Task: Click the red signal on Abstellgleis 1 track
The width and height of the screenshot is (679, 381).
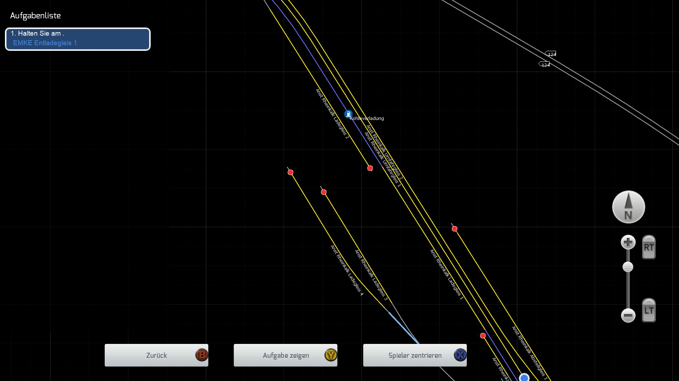Action: pyautogui.click(x=454, y=229)
